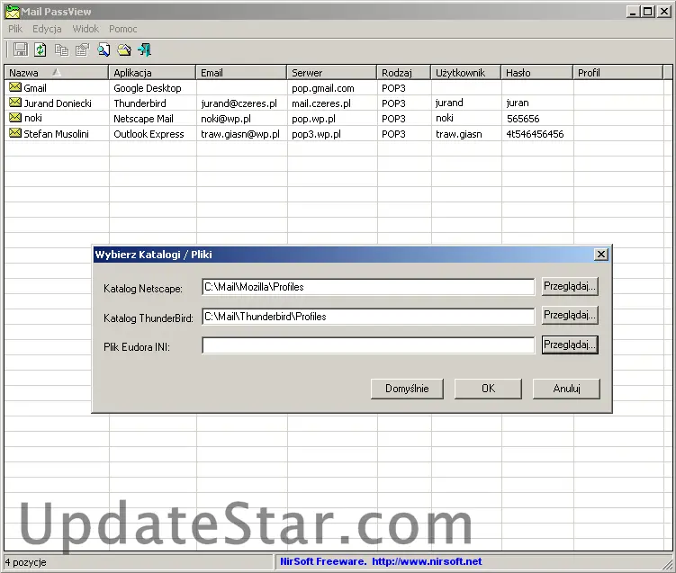Click the Find (magnifier) toolbar icon
676x573 pixels.
click(104, 50)
